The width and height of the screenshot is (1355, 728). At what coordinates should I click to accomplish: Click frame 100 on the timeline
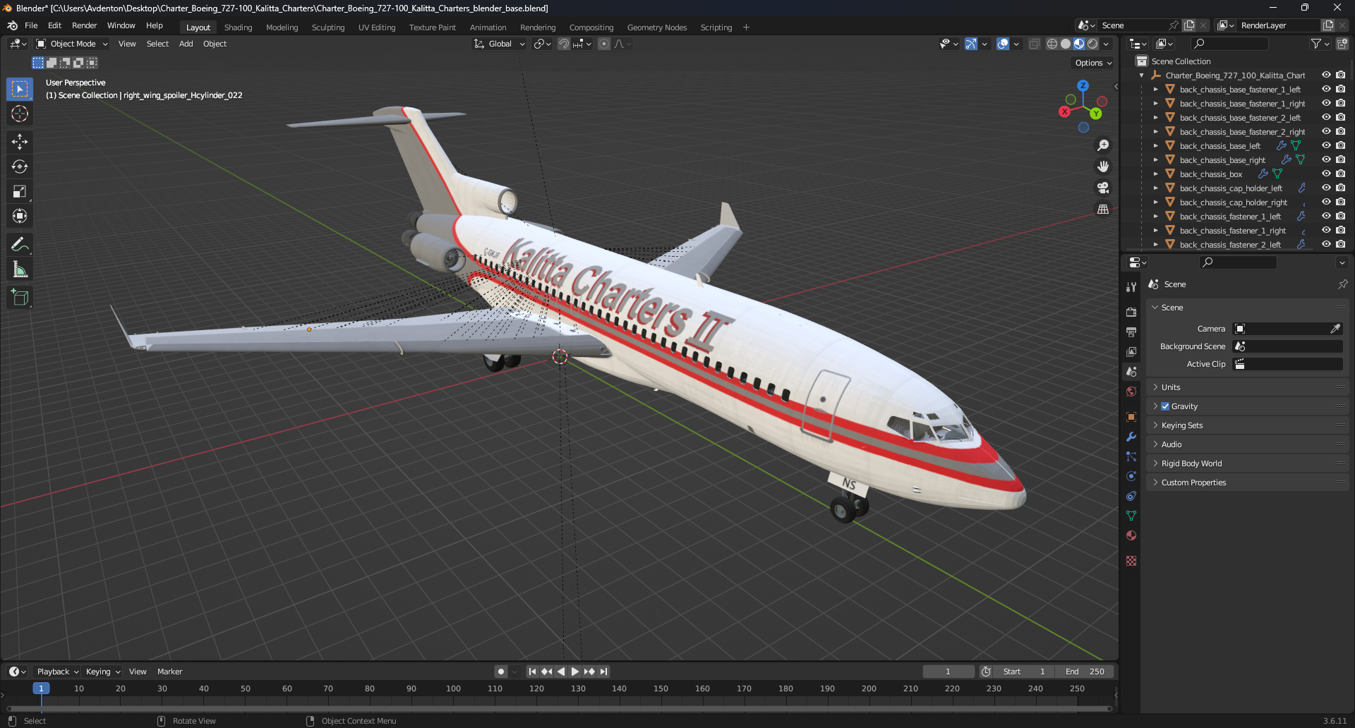coord(453,688)
